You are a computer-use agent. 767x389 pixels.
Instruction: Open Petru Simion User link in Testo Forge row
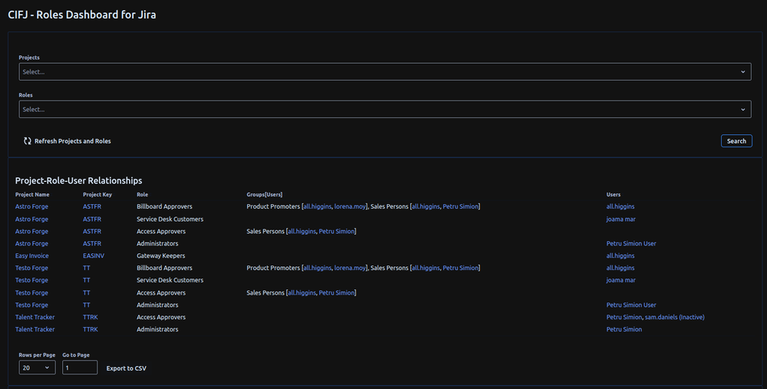click(631, 305)
